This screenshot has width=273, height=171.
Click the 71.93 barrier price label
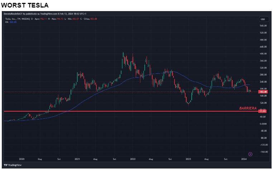point(262,111)
